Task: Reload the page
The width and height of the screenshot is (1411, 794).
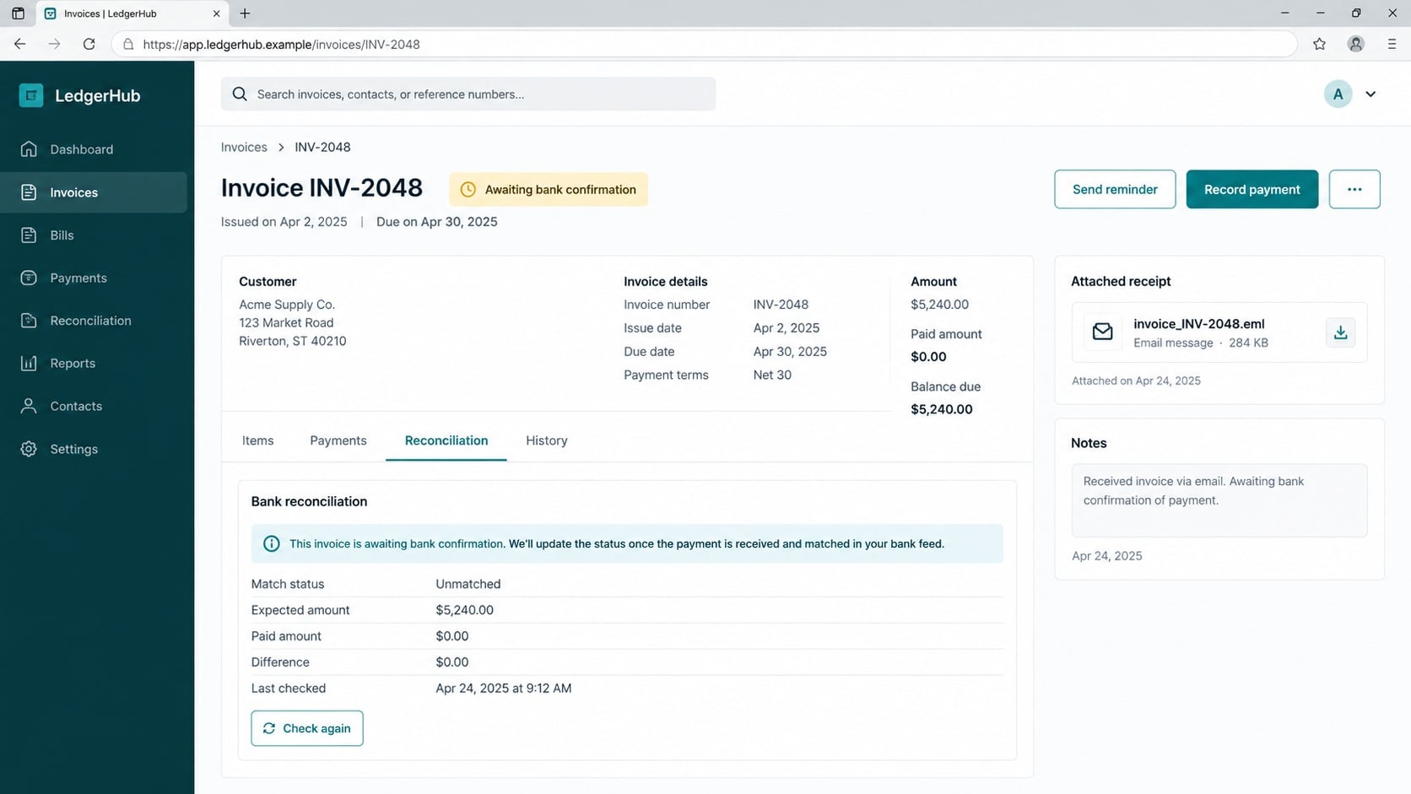Action: click(x=89, y=44)
